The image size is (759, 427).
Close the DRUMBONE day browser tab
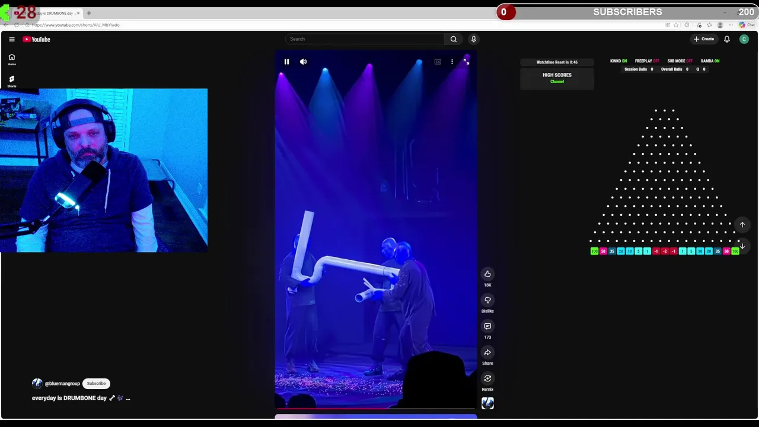(x=79, y=13)
